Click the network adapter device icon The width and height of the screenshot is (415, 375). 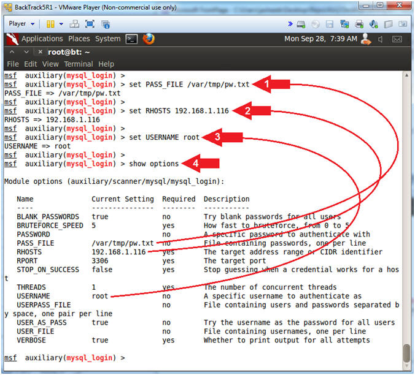[344, 25]
